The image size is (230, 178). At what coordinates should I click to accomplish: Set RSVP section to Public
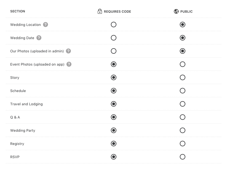183,157
